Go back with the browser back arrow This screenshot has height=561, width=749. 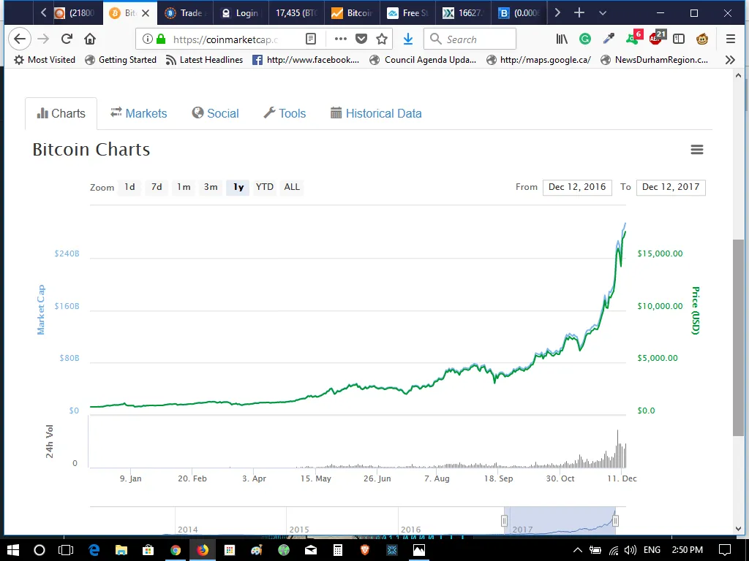tap(20, 39)
